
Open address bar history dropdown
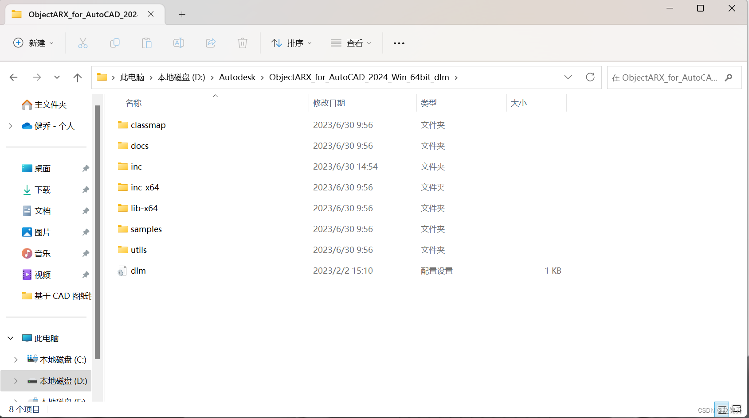[568, 77]
